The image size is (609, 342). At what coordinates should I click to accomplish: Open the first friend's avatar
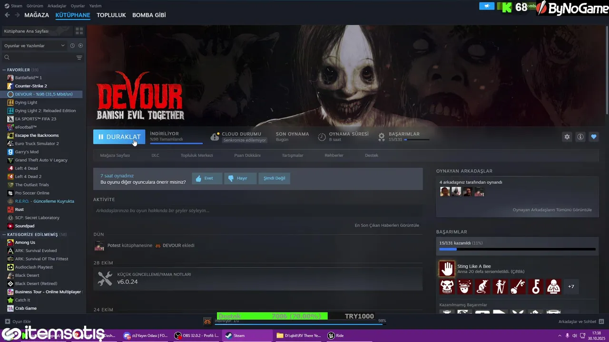click(445, 191)
